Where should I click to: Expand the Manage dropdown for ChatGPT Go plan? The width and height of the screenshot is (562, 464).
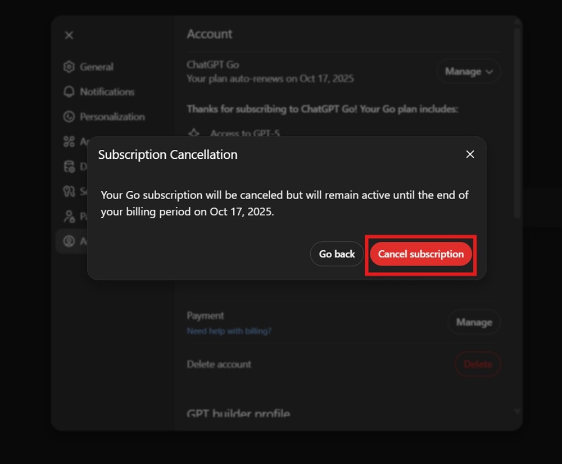[469, 71]
